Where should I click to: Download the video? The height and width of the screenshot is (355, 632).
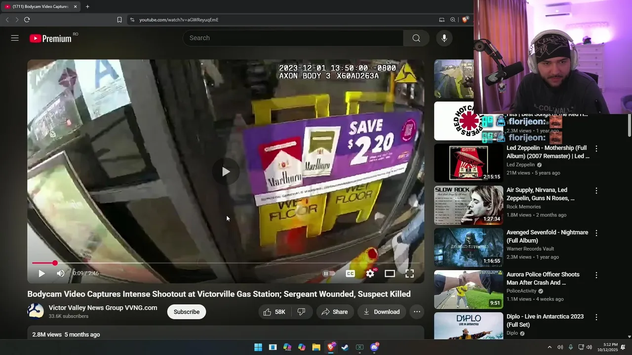[381, 312]
